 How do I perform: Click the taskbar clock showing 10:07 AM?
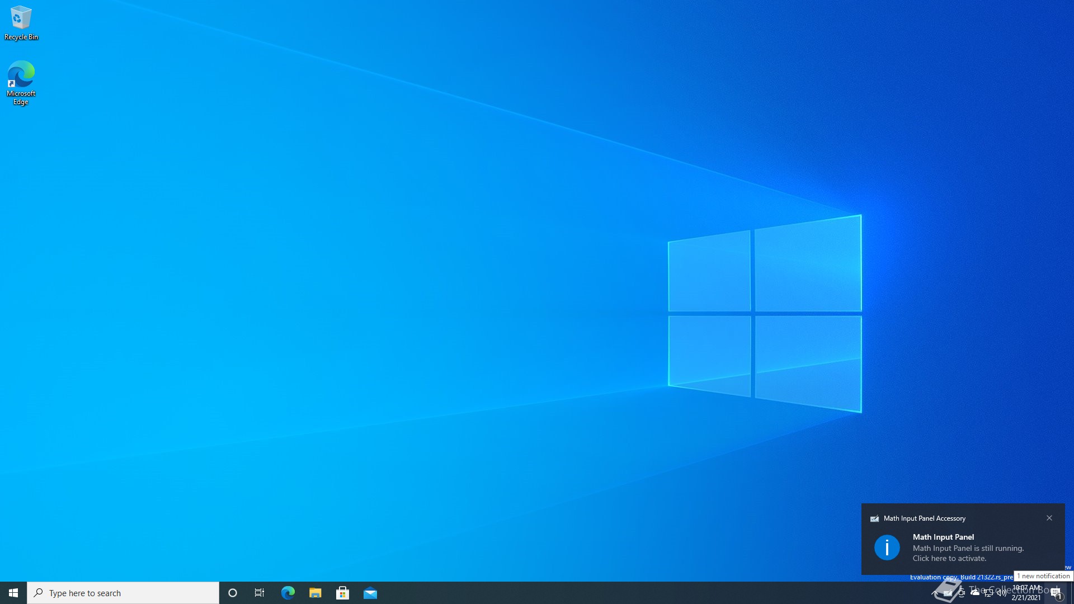coord(1026,593)
